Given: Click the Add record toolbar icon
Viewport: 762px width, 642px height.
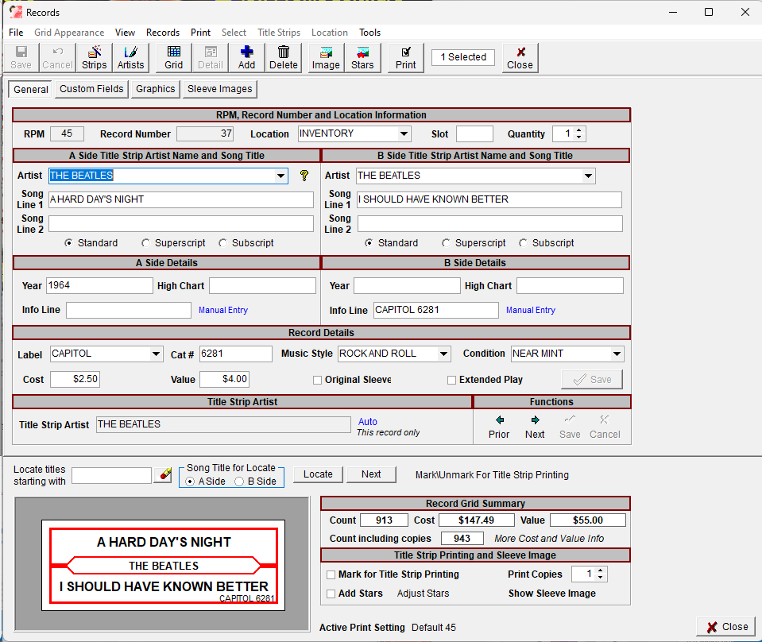Looking at the screenshot, I should 246,58.
